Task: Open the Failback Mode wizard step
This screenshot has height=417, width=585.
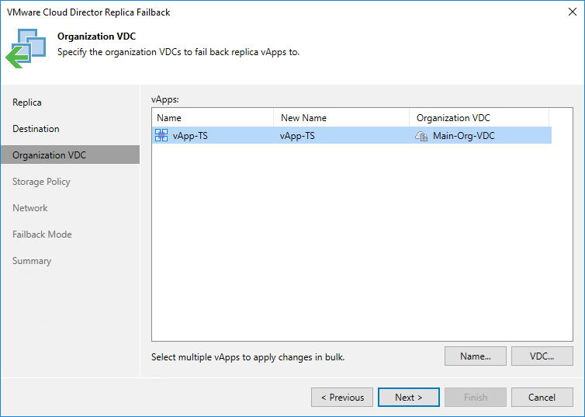Action: [42, 235]
